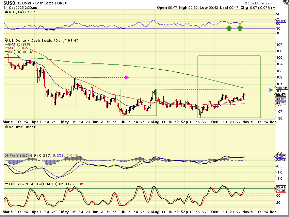Viewport: 289px width, 217px height.
Task: Click the '-1.5' label on the MACD axis
Action: [x=279, y=179]
